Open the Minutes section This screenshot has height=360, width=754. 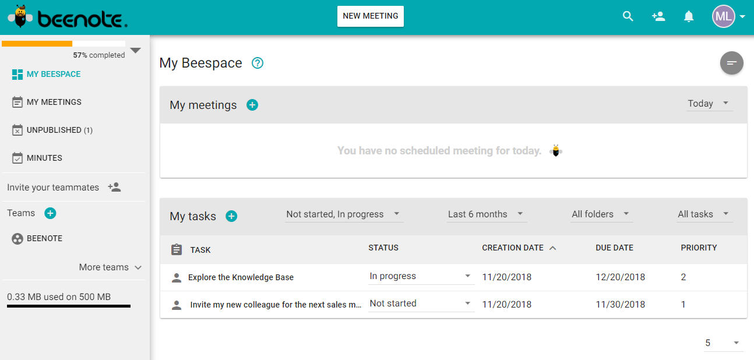pos(44,158)
